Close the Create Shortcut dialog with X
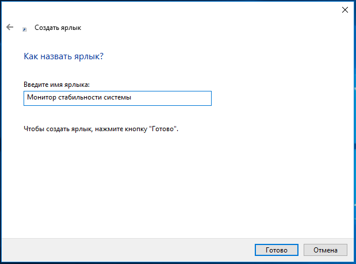Screen dimensions: 356x264 coord(344,9)
